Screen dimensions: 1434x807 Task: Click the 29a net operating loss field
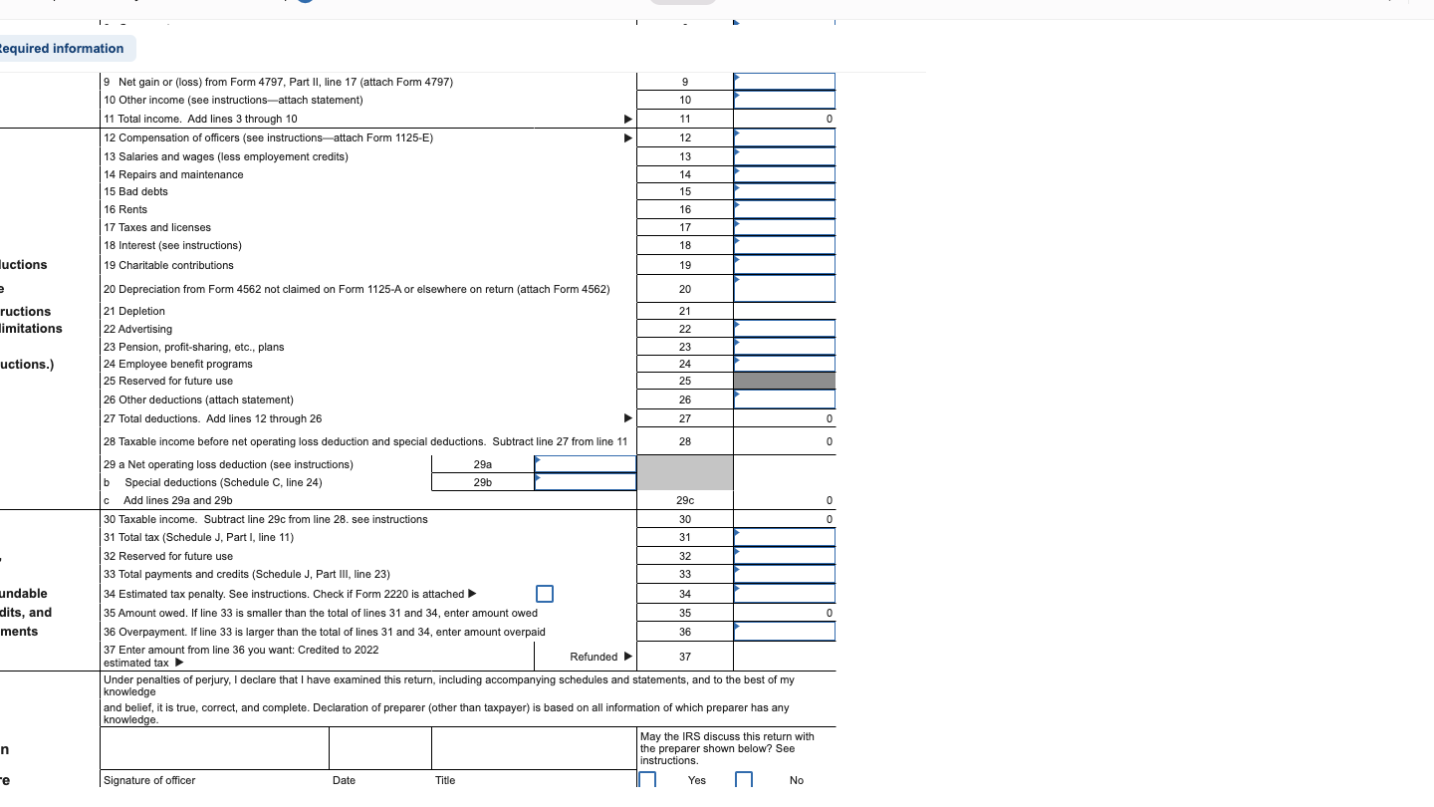[x=586, y=464]
